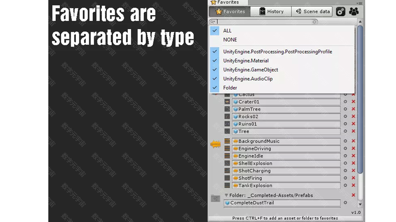Switch to the History tab

[x=271, y=11]
